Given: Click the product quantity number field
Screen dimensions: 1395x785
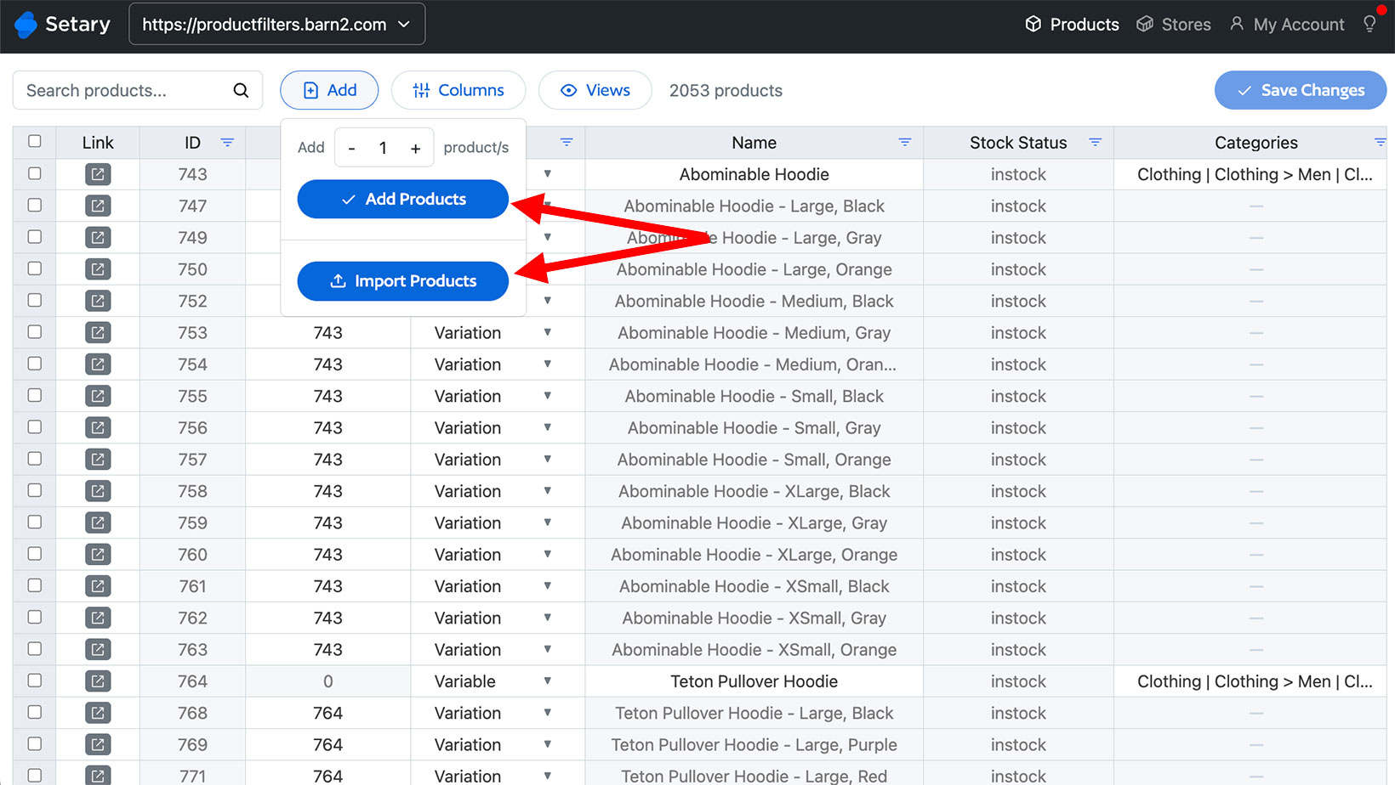Looking at the screenshot, I should pyautogui.click(x=383, y=148).
